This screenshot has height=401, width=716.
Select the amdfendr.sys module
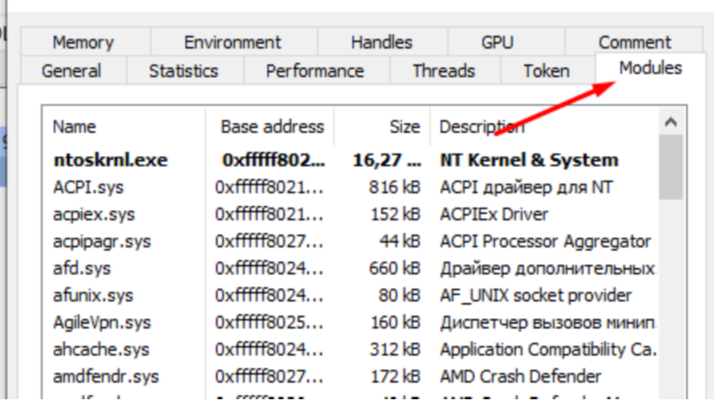[106, 377]
